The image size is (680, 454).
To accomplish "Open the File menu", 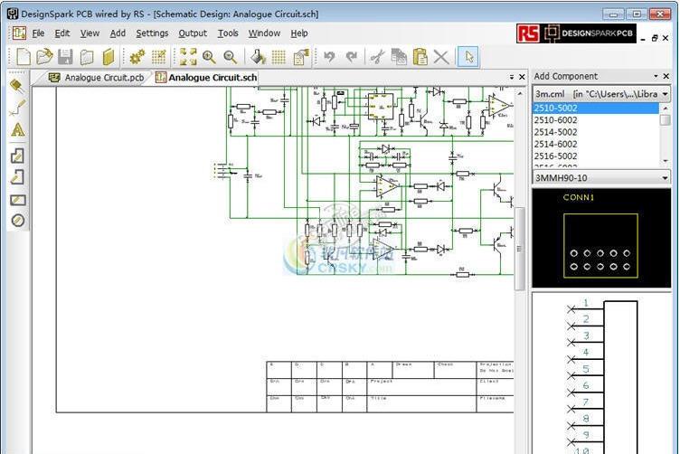I will pos(38,33).
